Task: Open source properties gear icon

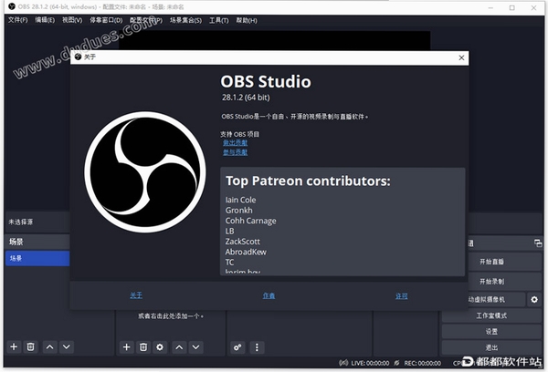Action: pyautogui.click(x=160, y=346)
